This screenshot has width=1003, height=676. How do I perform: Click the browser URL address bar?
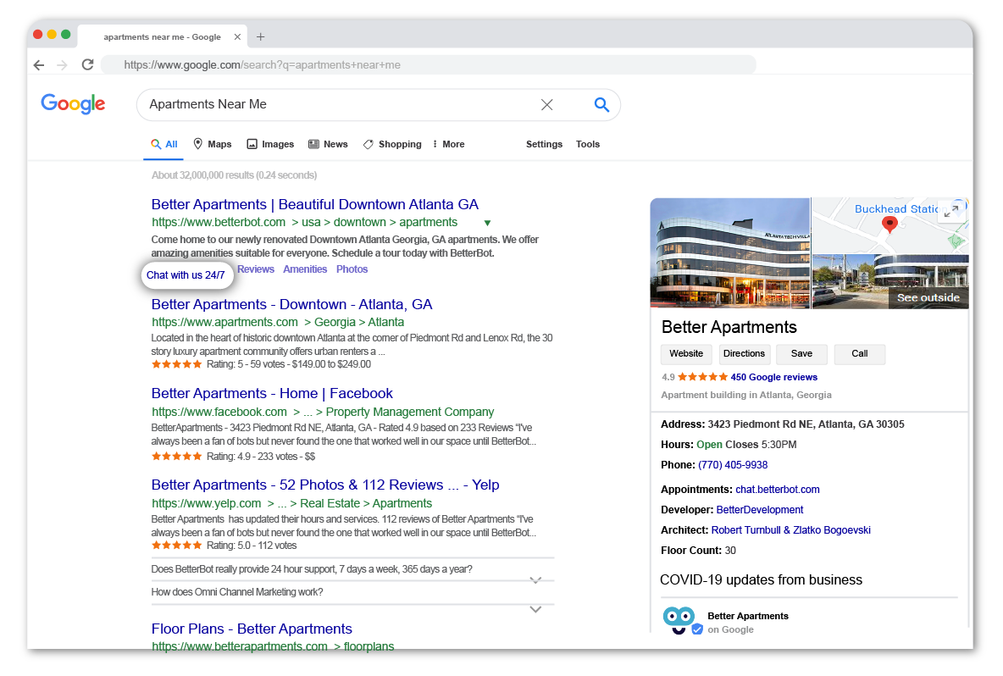(429, 64)
